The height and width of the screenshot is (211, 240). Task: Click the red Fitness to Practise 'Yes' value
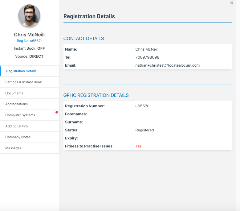[138, 146]
